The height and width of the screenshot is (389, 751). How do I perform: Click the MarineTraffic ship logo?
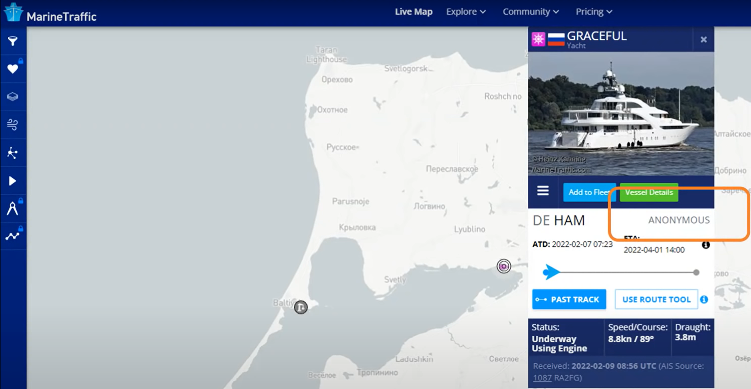[13, 13]
